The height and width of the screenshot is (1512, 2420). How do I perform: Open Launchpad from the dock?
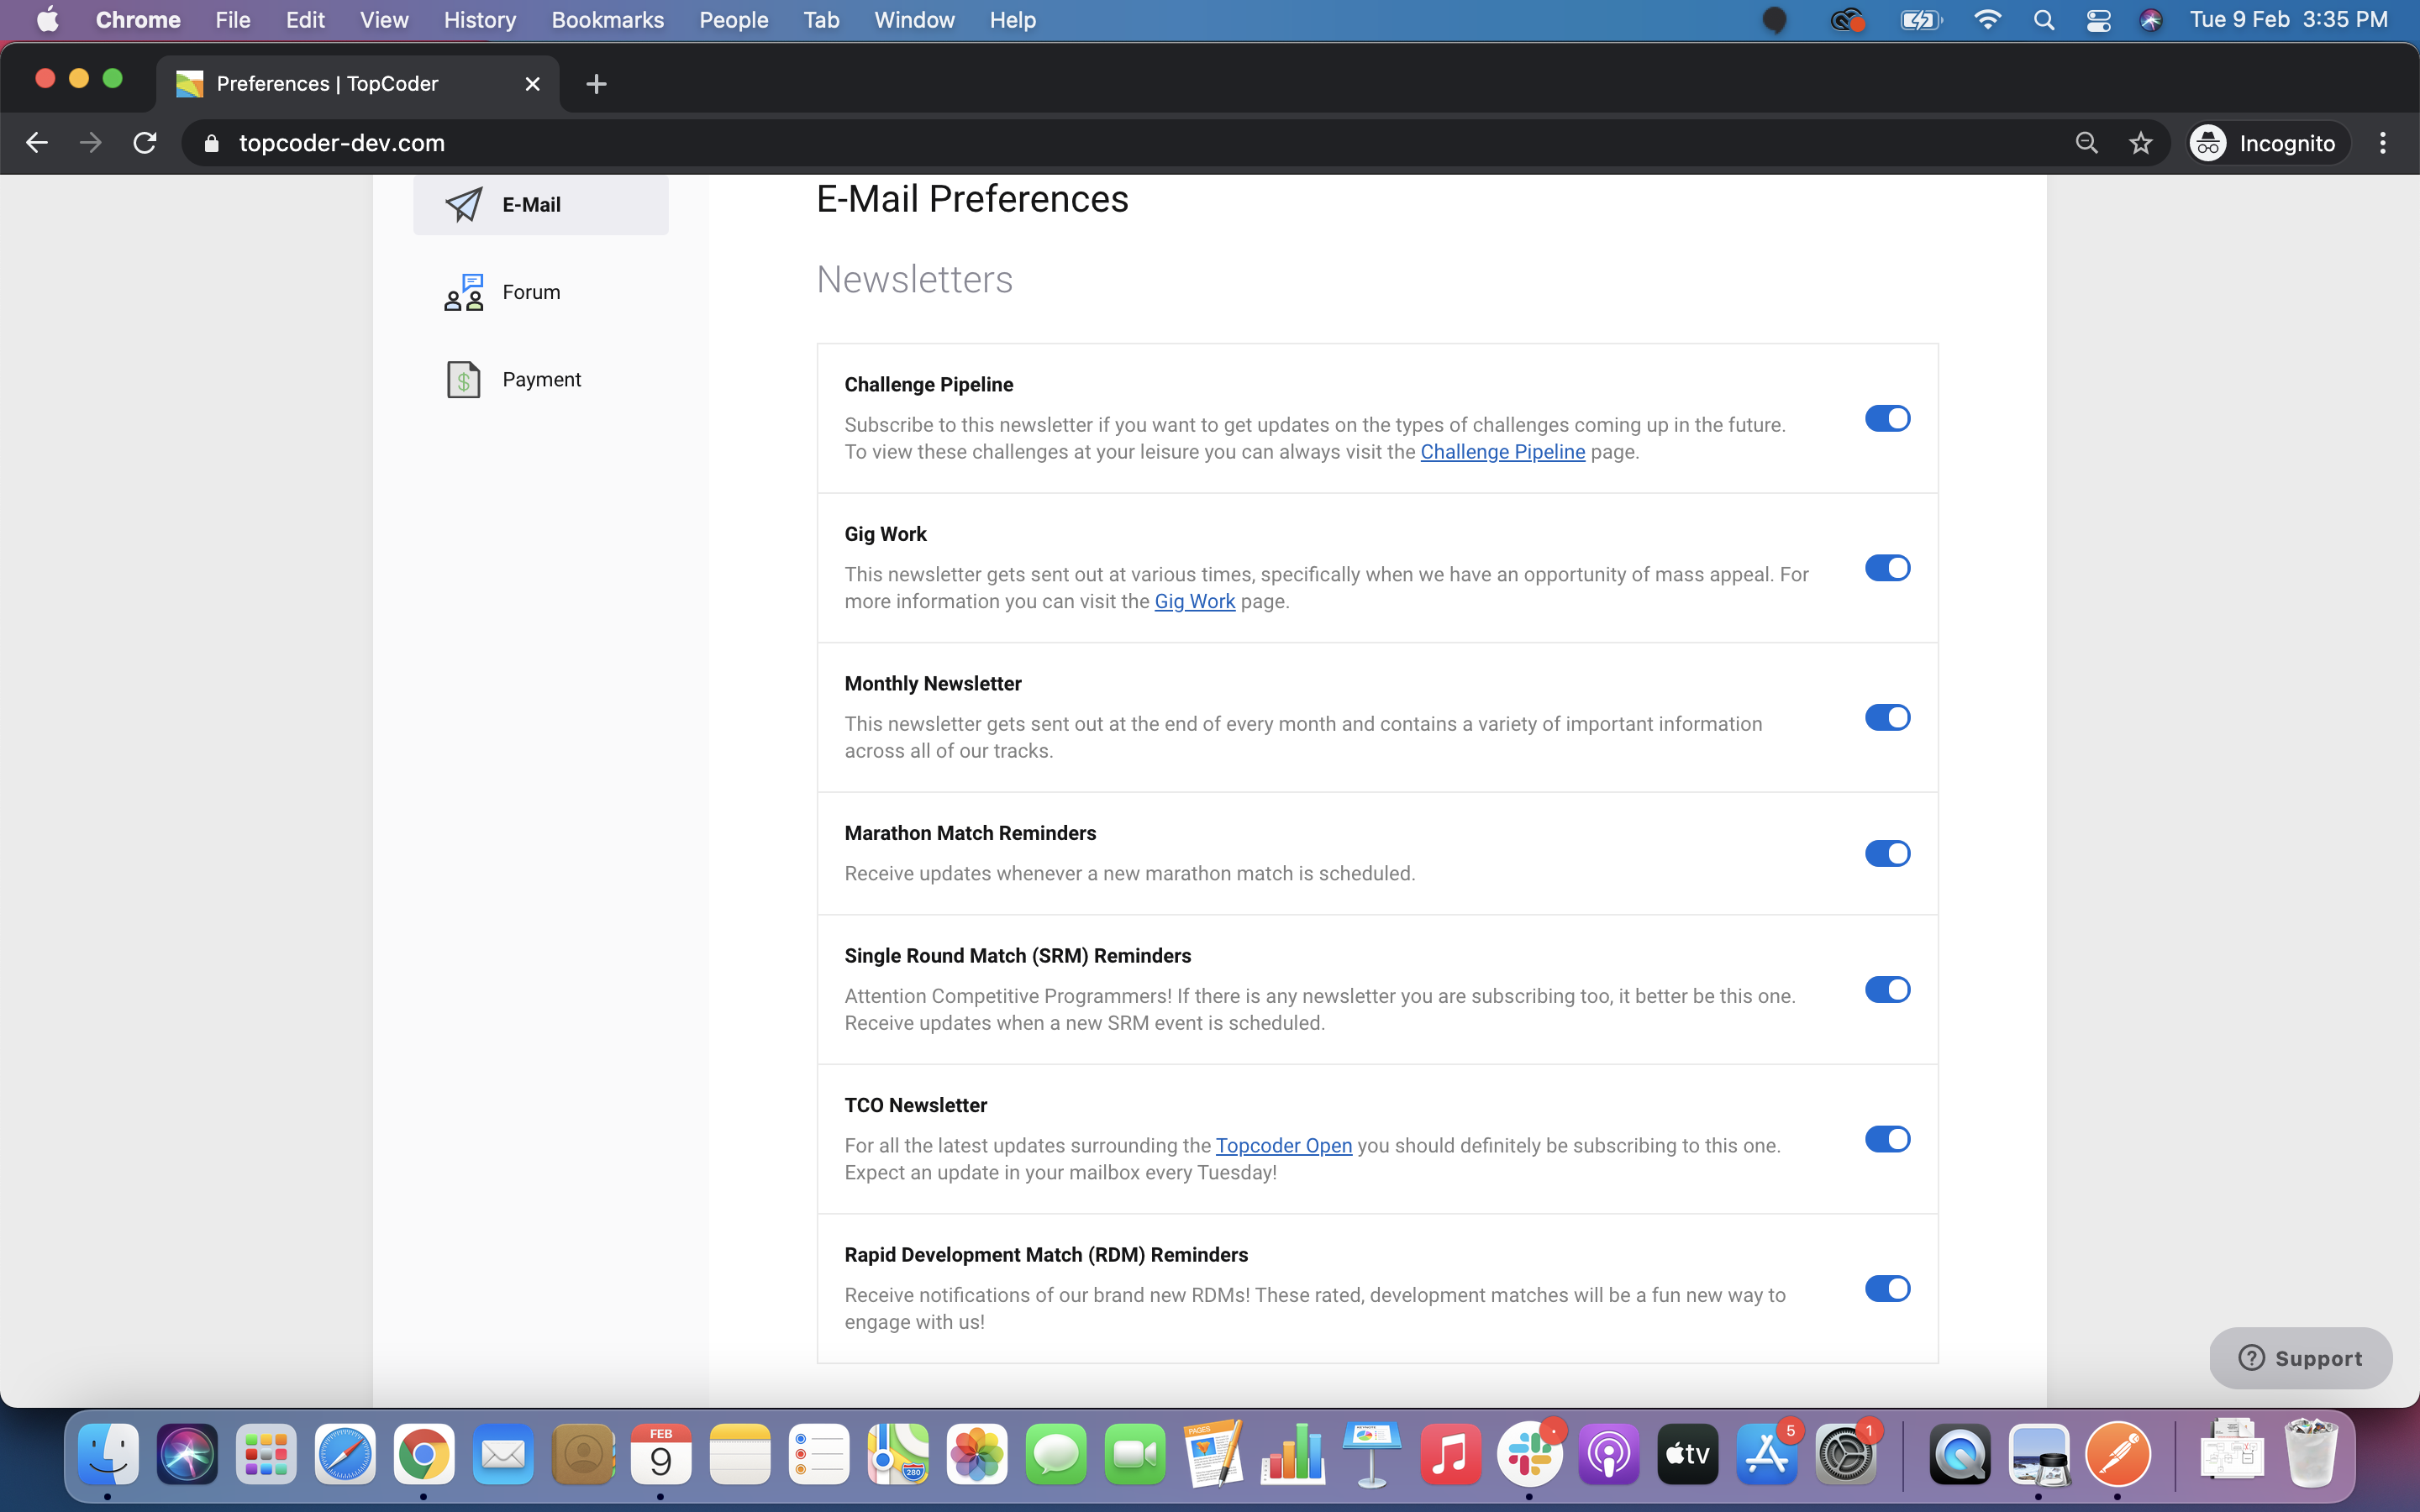pos(266,1453)
